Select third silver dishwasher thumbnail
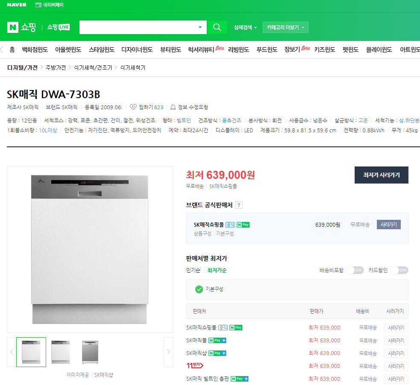 click(90, 352)
